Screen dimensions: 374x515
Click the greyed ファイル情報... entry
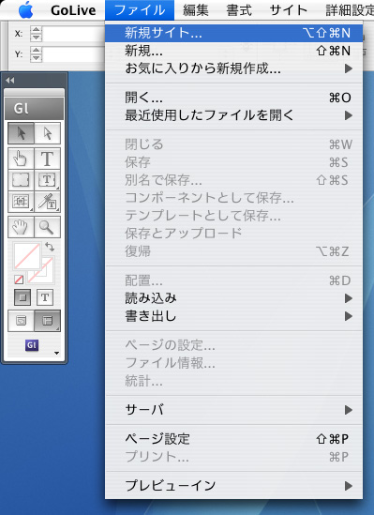coord(233,363)
